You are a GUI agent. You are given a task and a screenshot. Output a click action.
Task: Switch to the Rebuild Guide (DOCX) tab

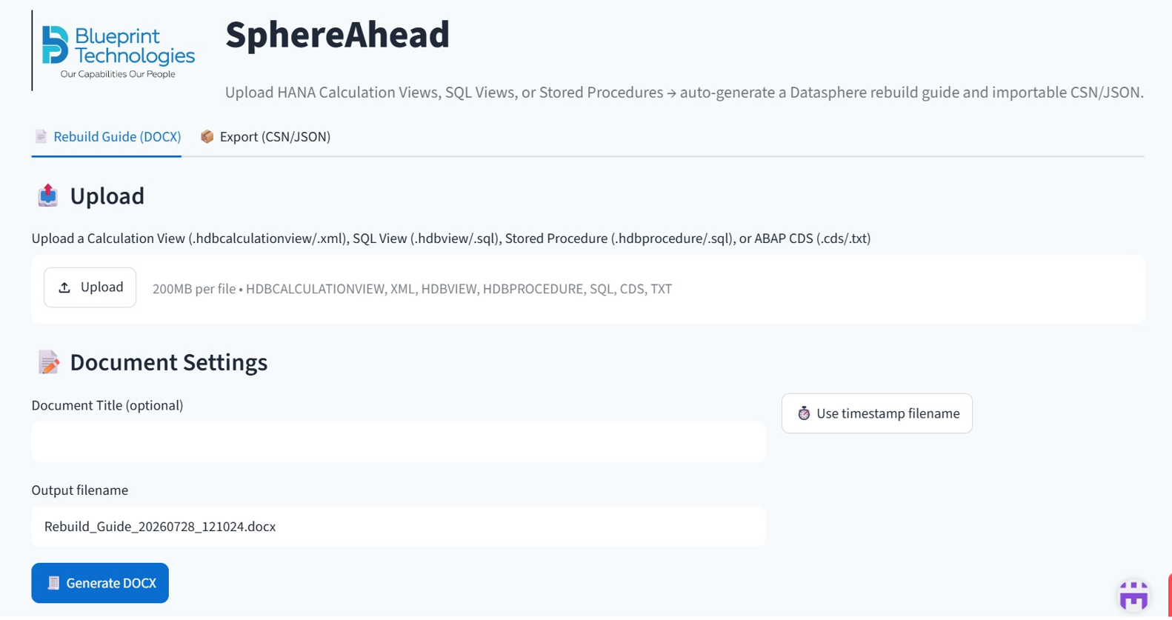click(107, 137)
